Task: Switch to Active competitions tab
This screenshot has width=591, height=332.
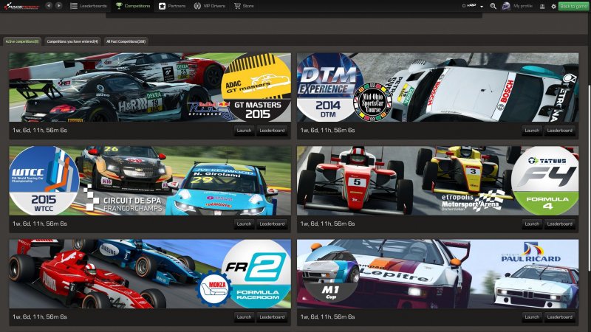Action: (22, 41)
